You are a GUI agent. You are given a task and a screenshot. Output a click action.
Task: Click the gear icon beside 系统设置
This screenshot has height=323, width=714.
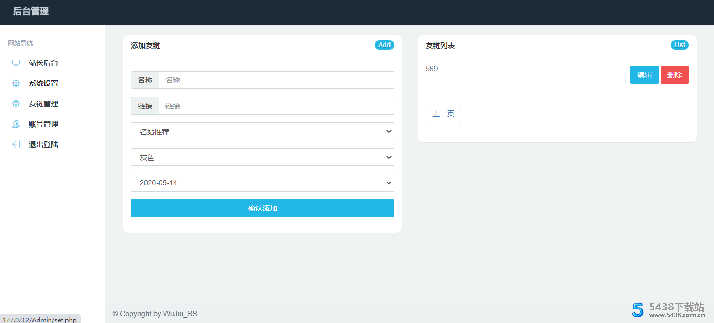point(16,83)
